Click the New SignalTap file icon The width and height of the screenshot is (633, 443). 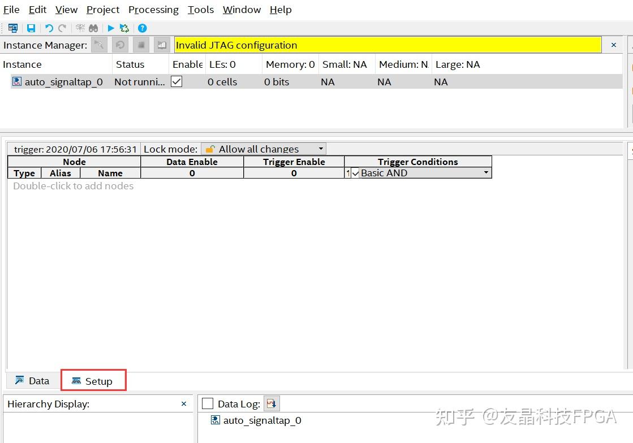pyautogui.click(x=12, y=28)
